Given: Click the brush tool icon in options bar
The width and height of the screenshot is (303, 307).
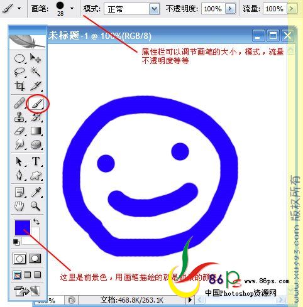Looking at the screenshot, I should (8, 8).
